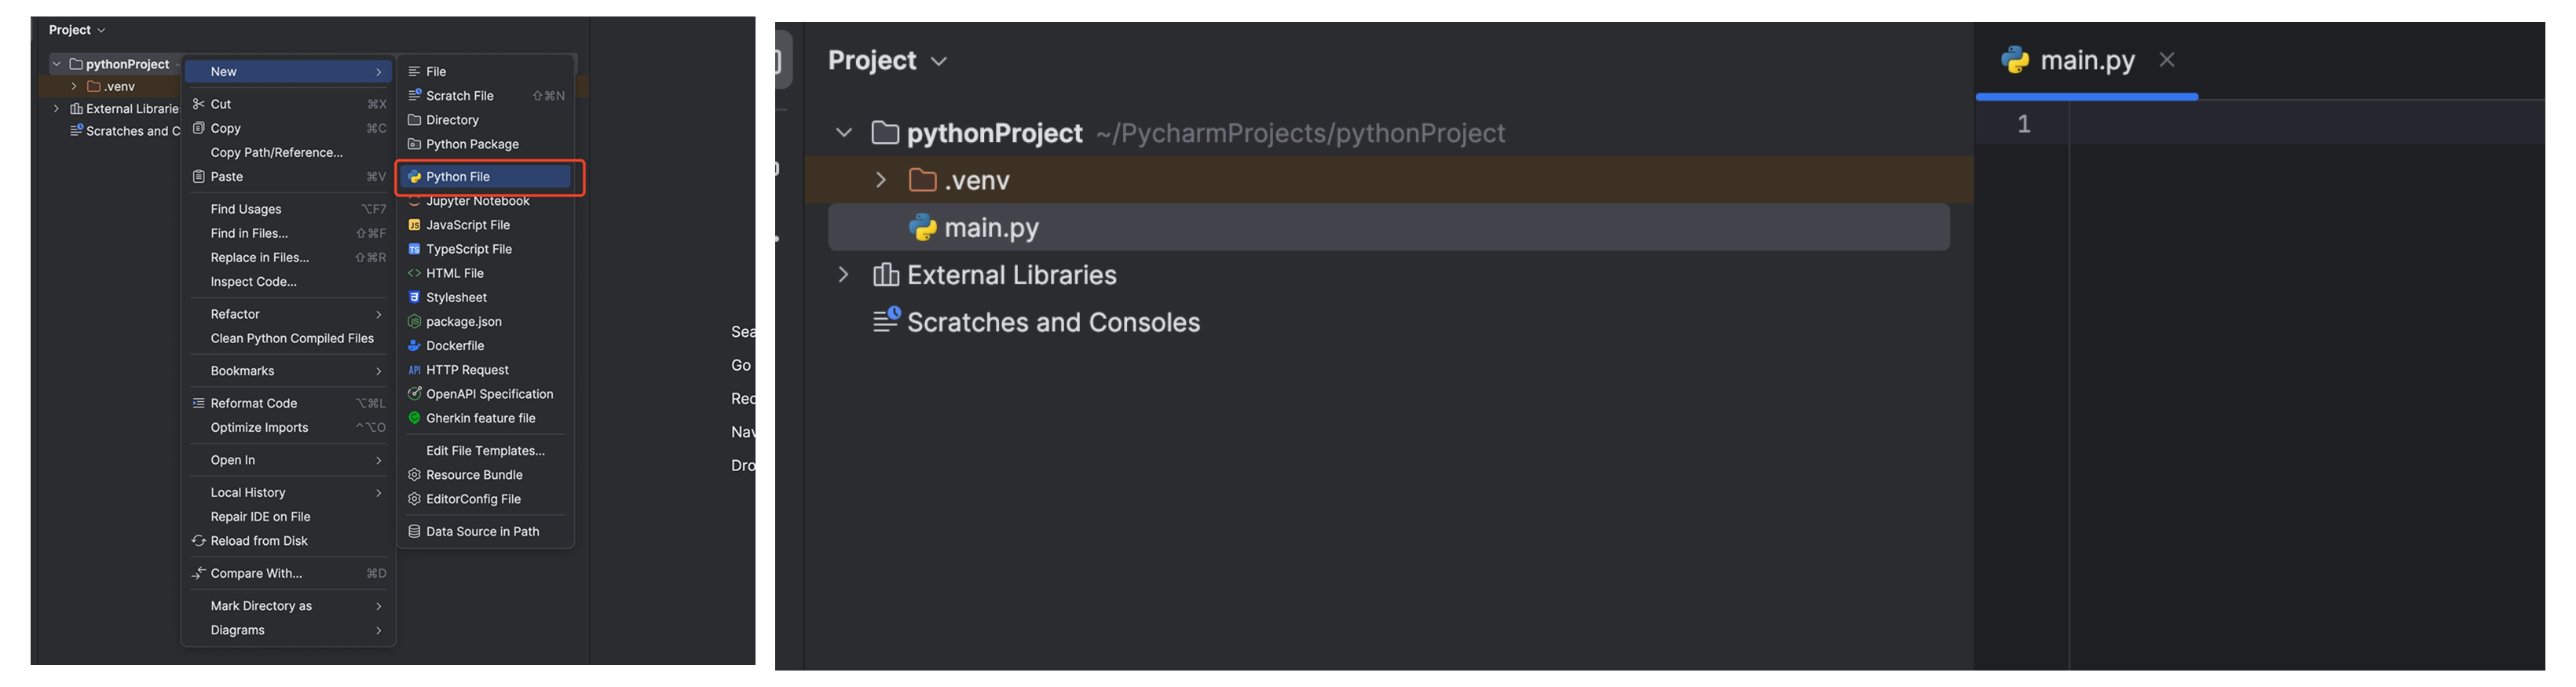Click the Dockerfile whale icon
The width and height of the screenshot is (2576, 687).
(414, 346)
